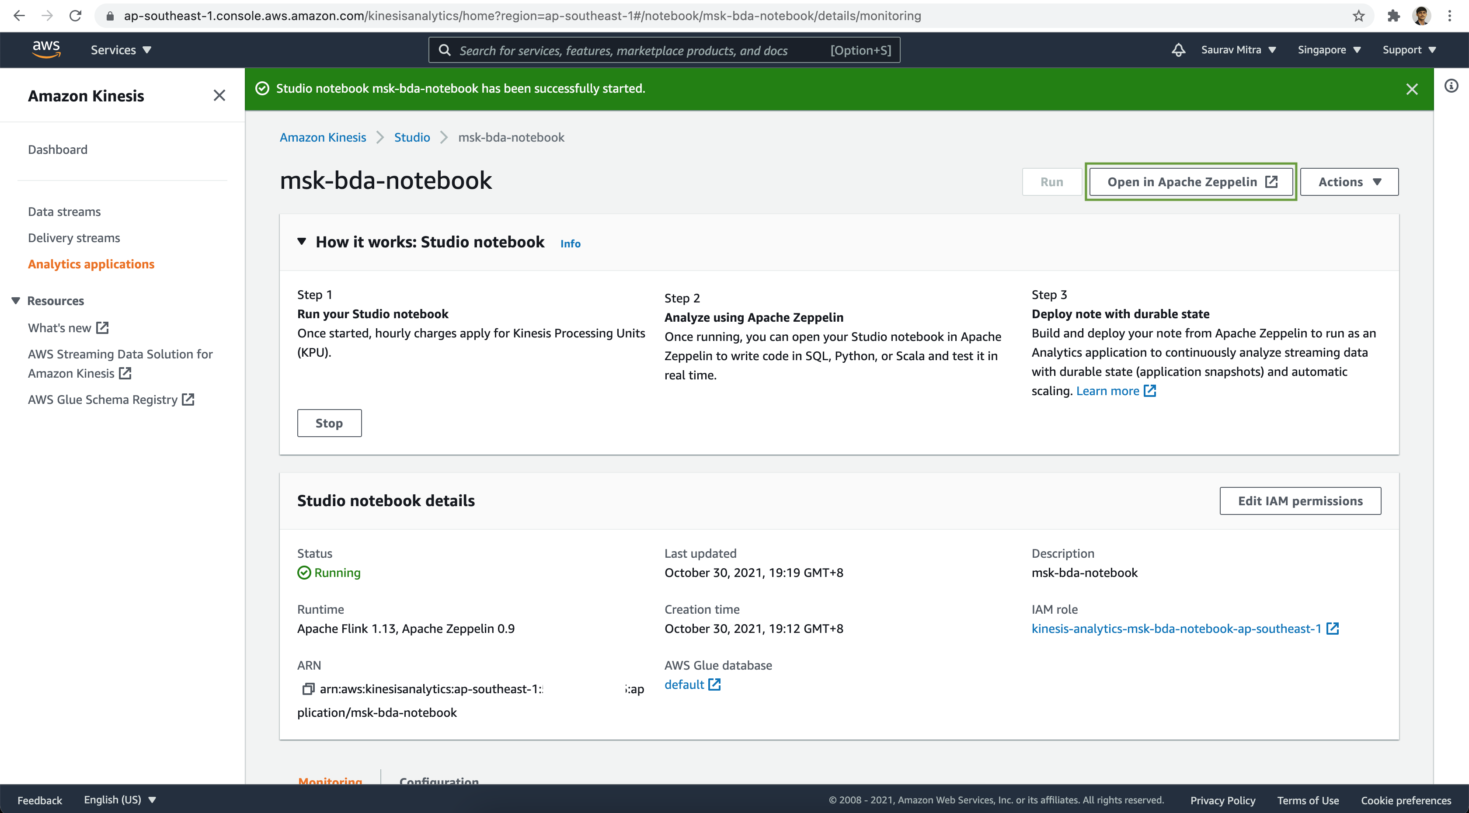Open AWS Streaming Data Solution link

click(x=120, y=364)
